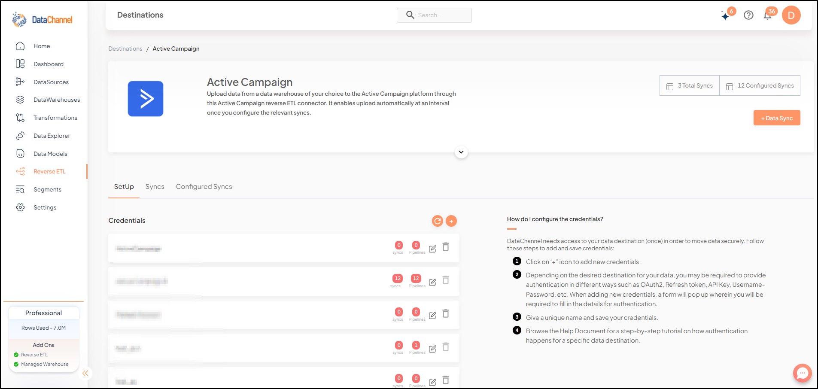Viewport: 818px width, 389px height.
Task: Delete the credential with 1 pipeline
Action: click(446, 347)
